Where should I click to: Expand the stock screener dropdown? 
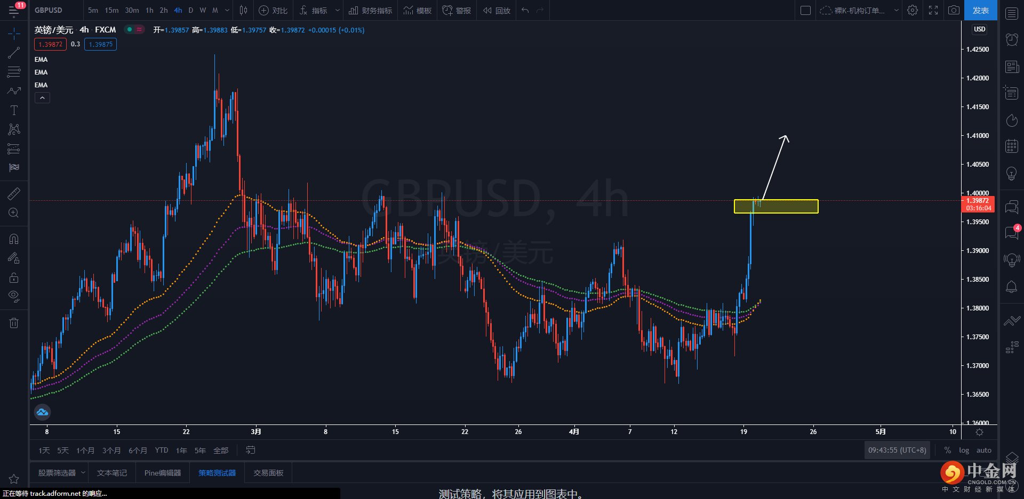(83, 473)
